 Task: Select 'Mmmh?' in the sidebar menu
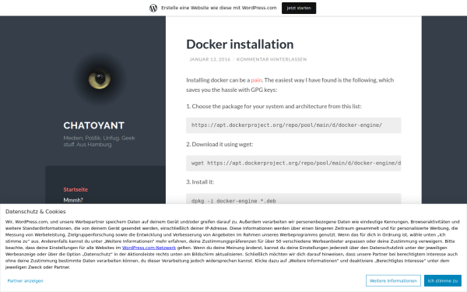tap(73, 200)
